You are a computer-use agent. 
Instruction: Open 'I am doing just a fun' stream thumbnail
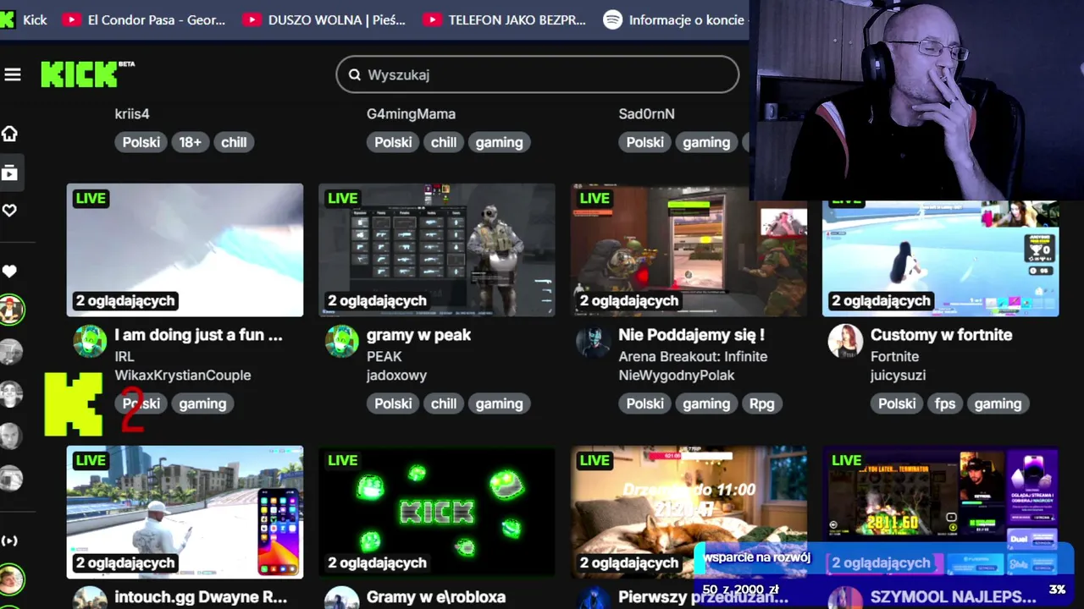point(185,250)
